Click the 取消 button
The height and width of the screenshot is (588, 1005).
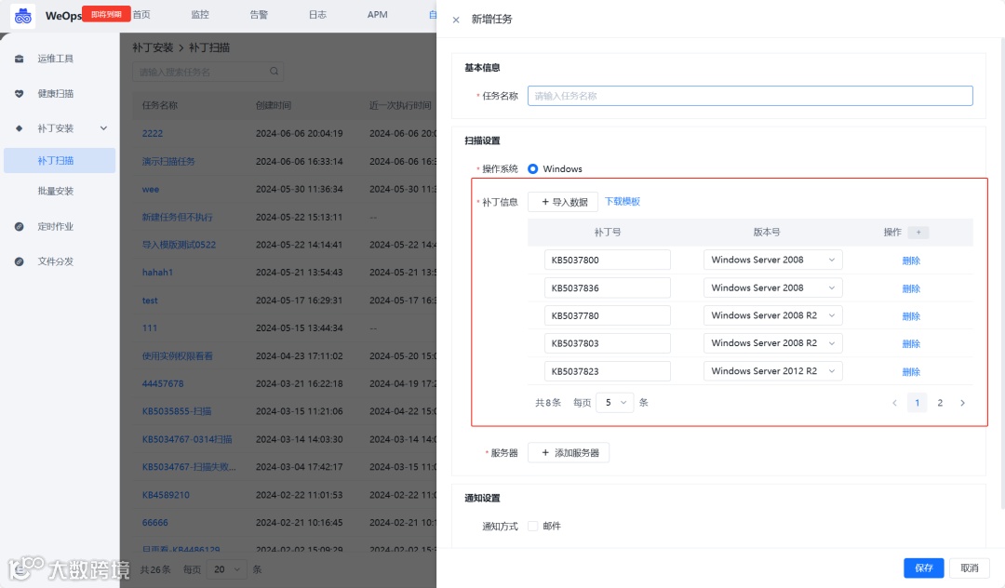tap(969, 568)
